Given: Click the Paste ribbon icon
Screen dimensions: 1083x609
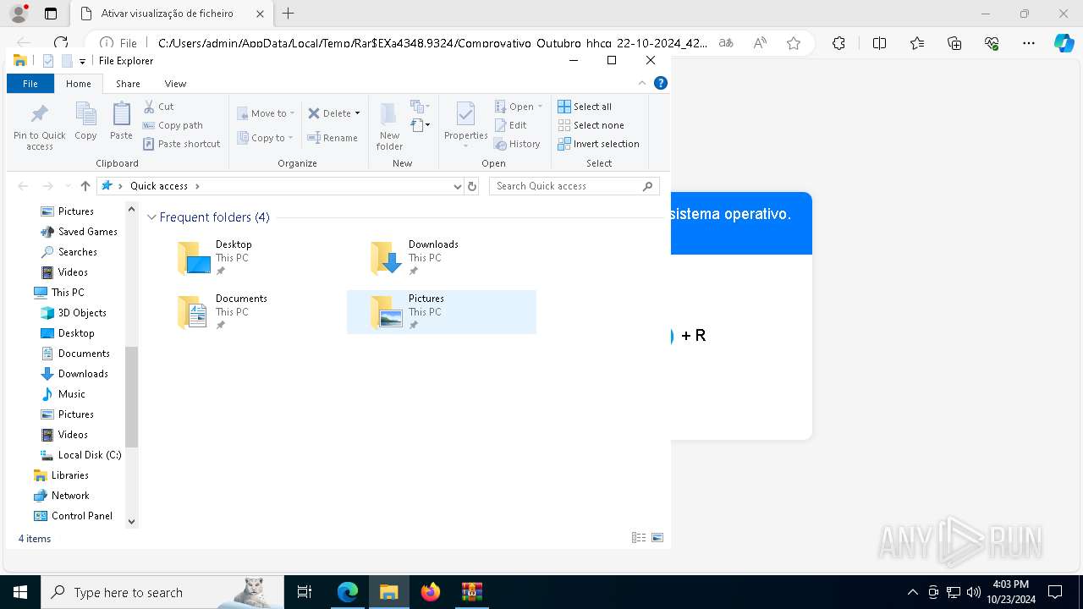Looking at the screenshot, I should 121,113.
